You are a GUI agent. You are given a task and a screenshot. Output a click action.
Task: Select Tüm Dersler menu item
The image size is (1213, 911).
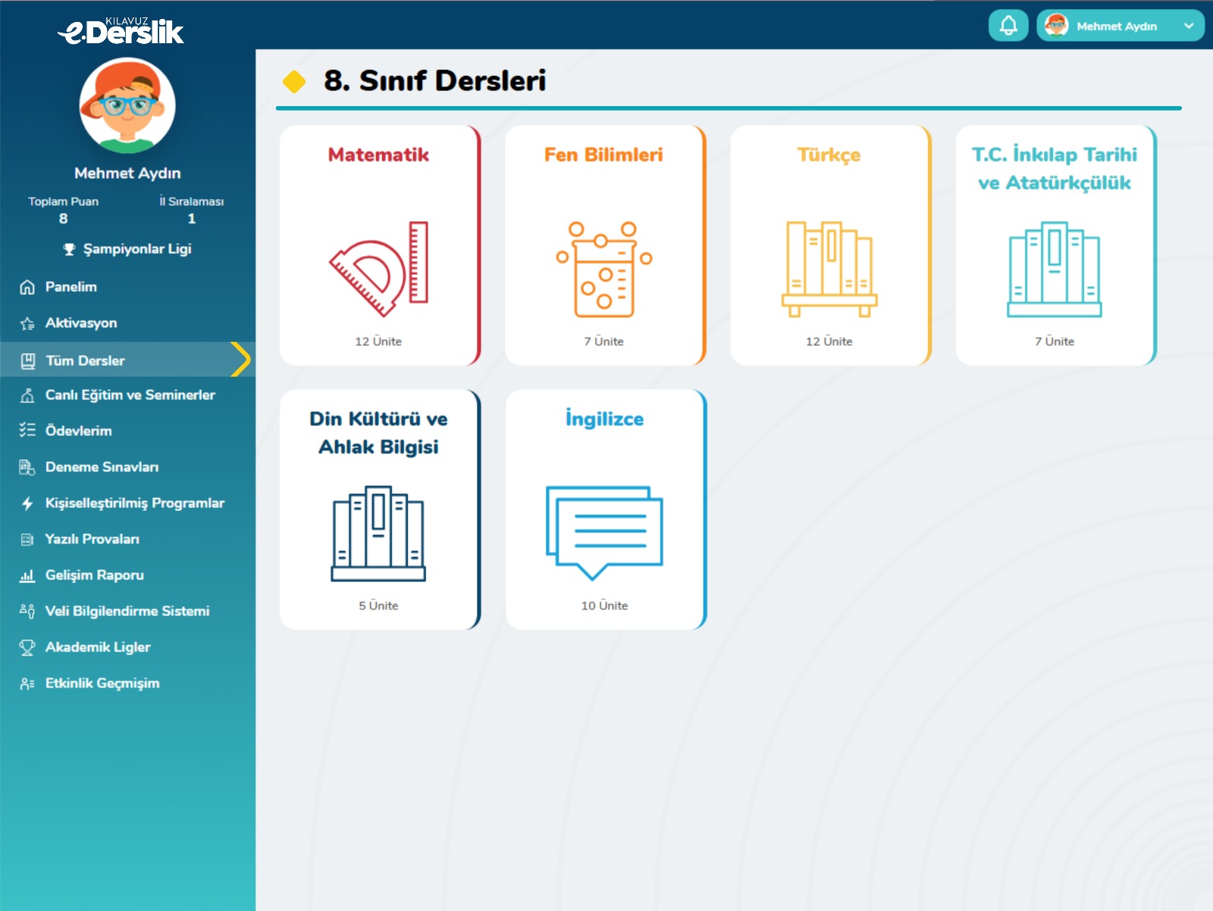[85, 361]
